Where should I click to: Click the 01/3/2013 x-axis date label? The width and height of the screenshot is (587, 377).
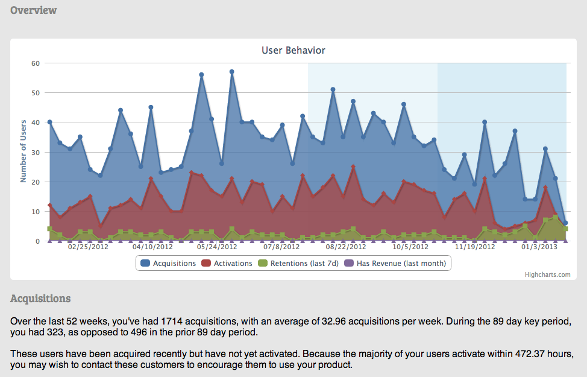pos(539,247)
